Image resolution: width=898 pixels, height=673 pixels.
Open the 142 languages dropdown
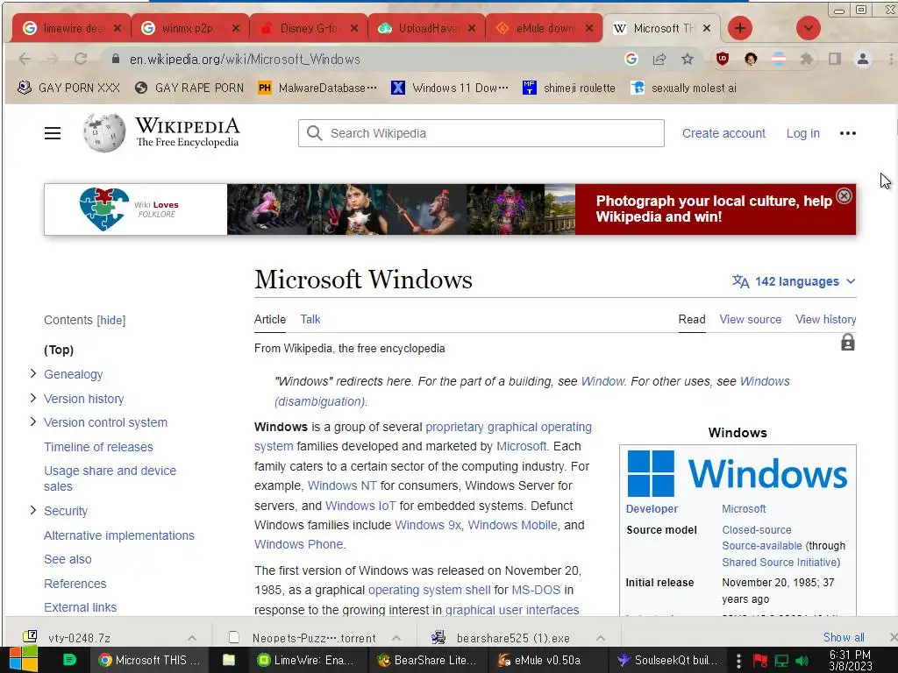[x=794, y=281]
